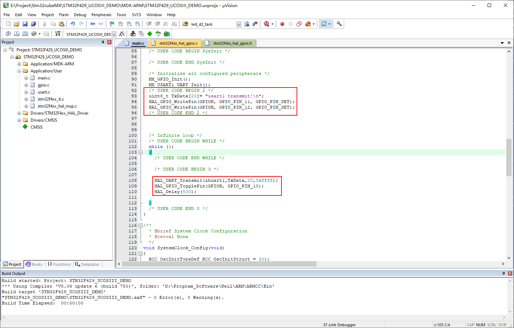Viewport: 514px width, 328px height.
Task: Select the CMSIS item in project tree
Action: [37, 127]
